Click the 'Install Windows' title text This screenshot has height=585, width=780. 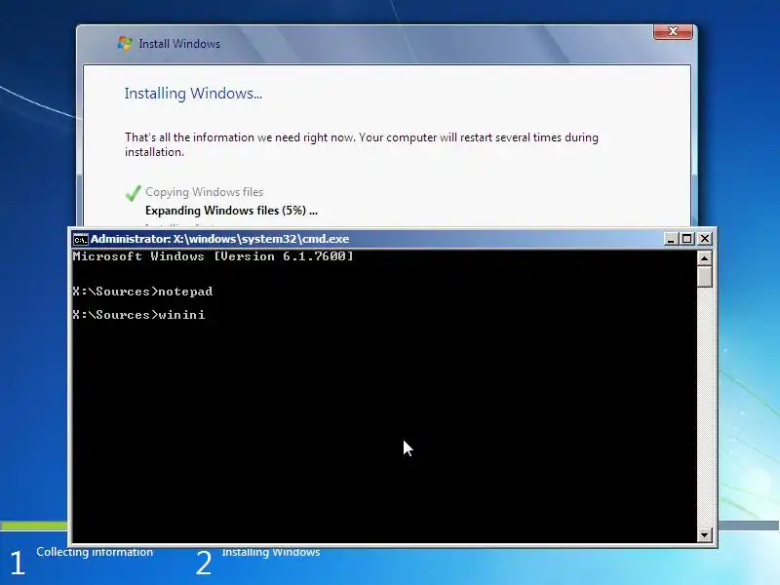179,44
